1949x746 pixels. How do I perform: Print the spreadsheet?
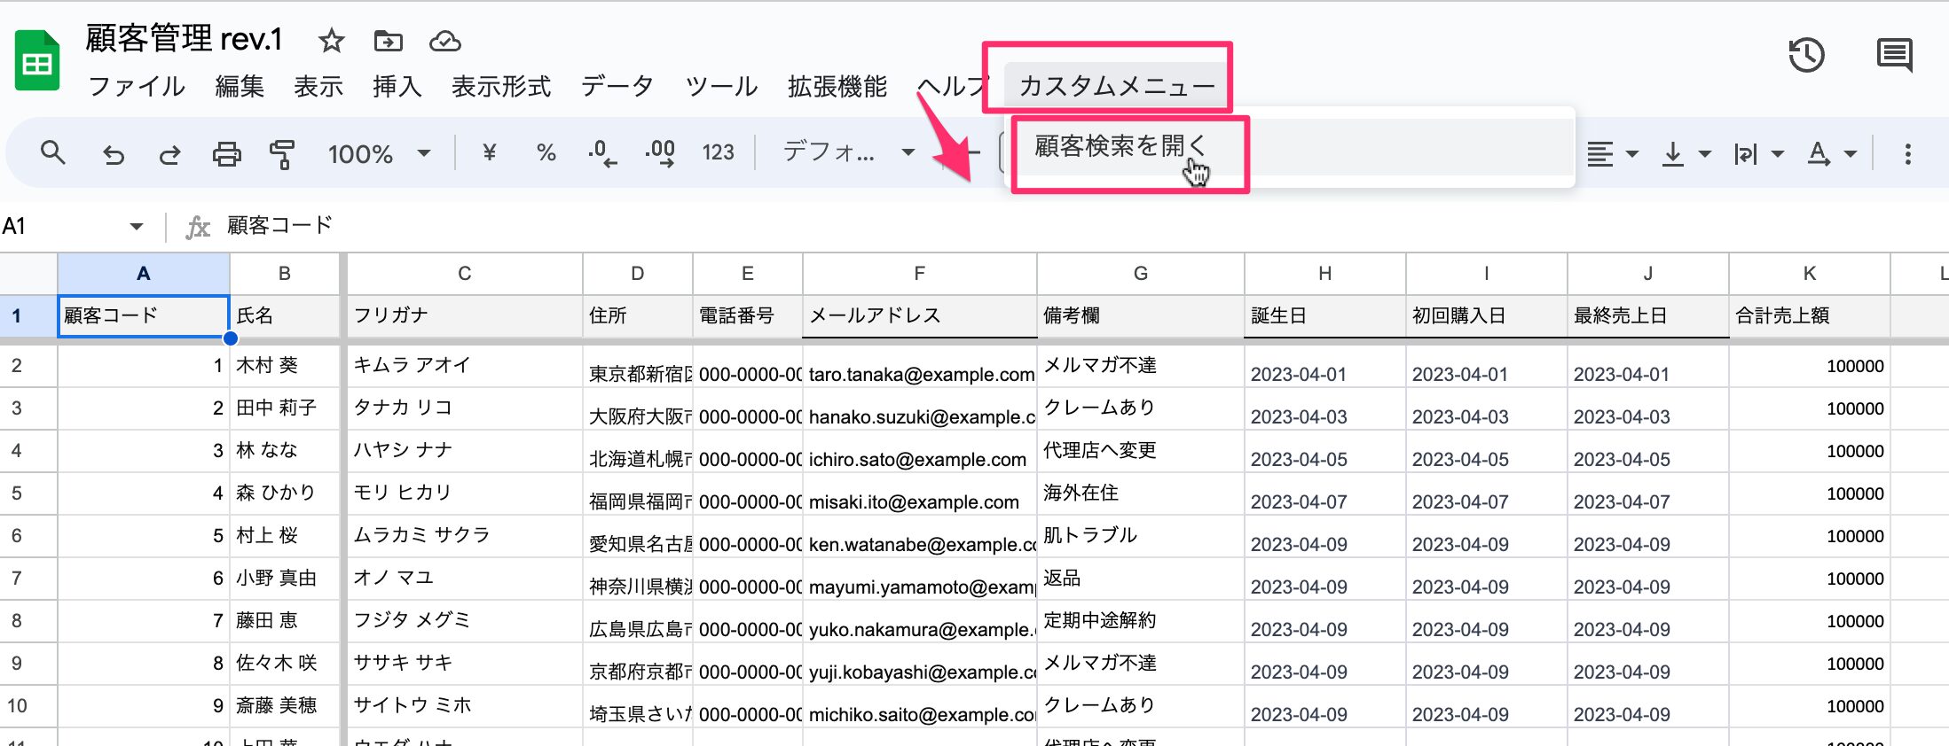pyautogui.click(x=226, y=154)
